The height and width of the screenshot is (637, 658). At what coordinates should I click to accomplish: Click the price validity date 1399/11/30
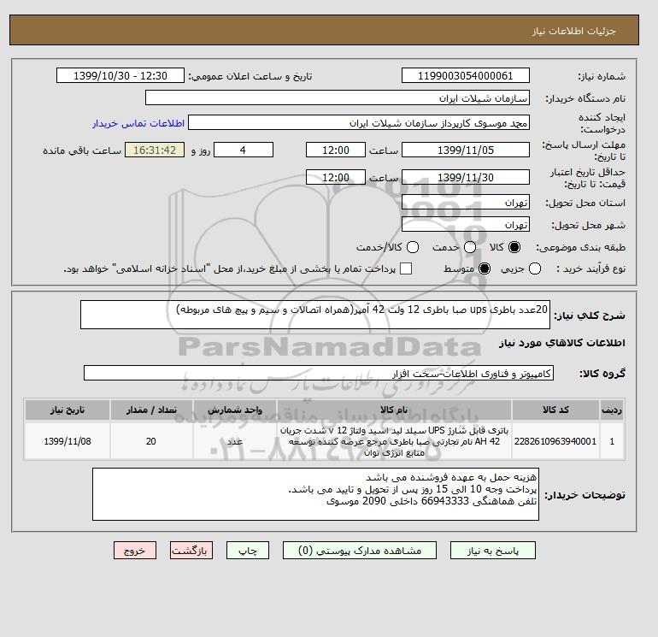pyautogui.click(x=466, y=177)
